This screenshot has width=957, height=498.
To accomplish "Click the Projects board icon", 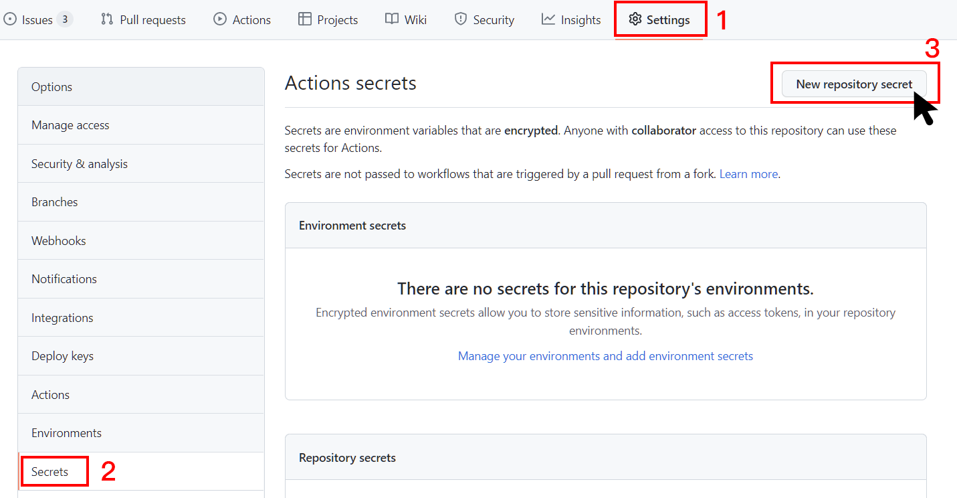I will point(305,19).
